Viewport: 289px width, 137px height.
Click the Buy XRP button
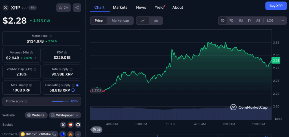click(x=276, y=6)
